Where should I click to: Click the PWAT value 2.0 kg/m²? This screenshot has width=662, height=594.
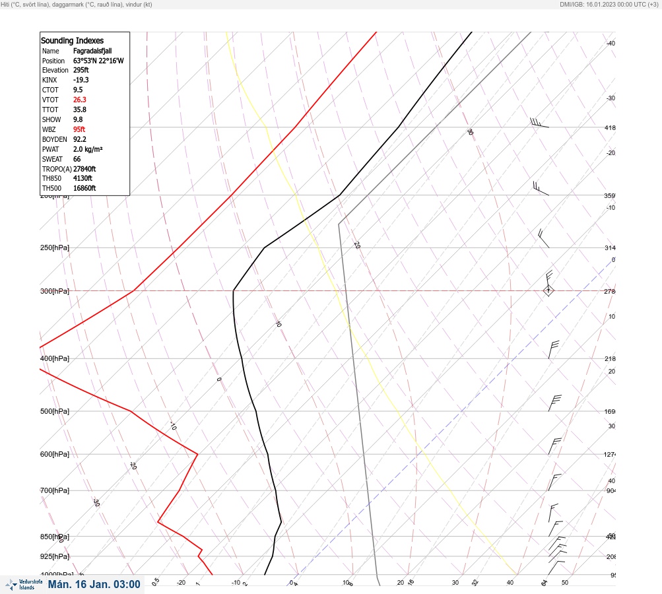88,149
